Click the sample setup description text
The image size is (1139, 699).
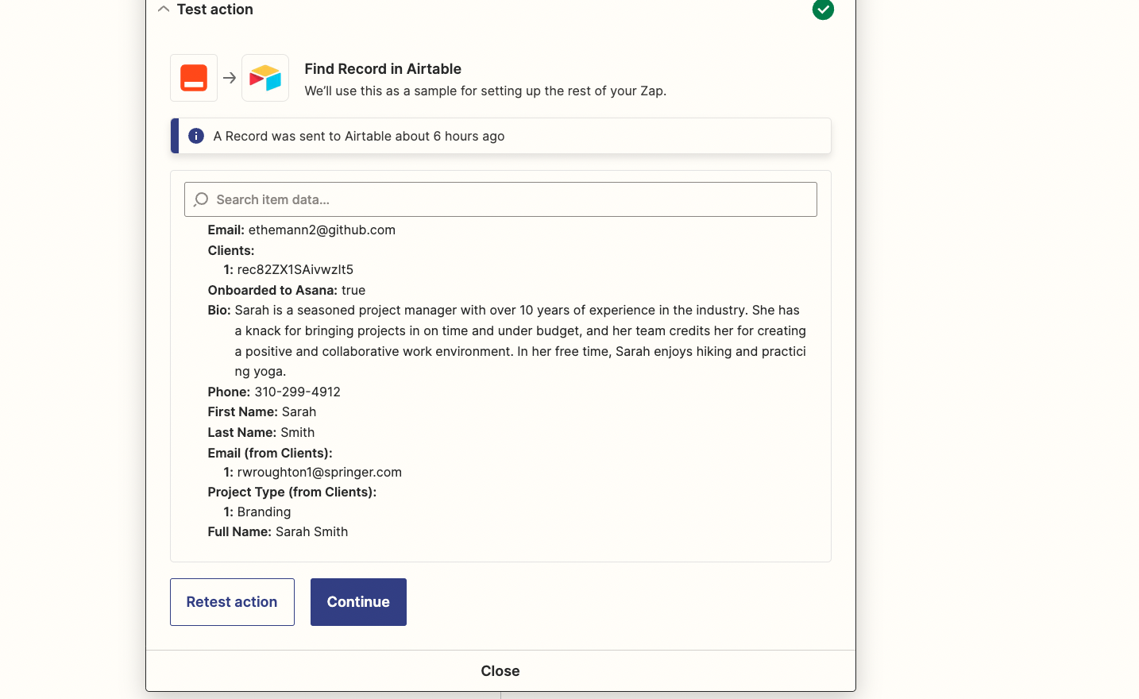485,91
